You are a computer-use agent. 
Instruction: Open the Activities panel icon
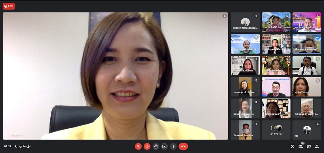point(317,146)
